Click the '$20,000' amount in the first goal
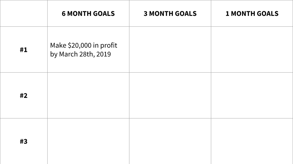Viewport: 293px width, 164px height. pos(80,45)
